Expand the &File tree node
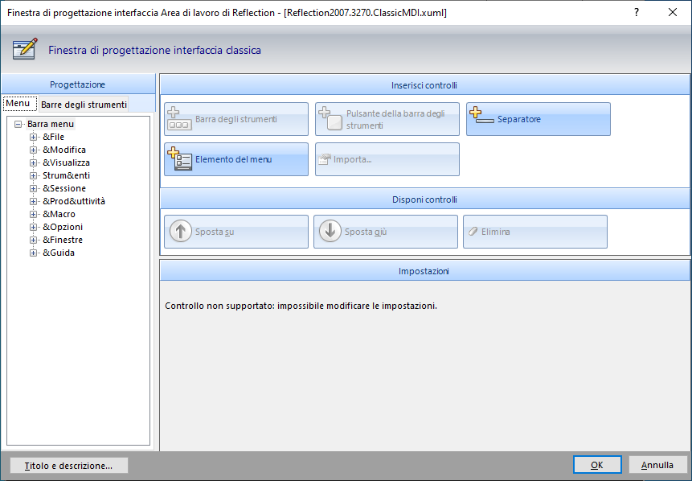This screenshot has height=481, width=692. pos(33,137)
